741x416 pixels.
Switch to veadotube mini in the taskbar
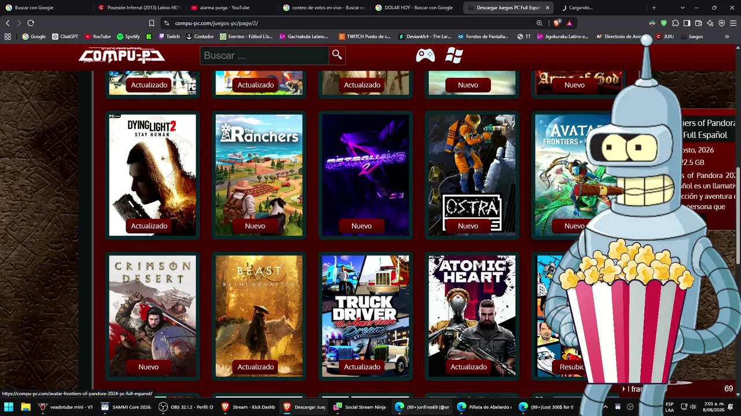(x=66, y=407)
